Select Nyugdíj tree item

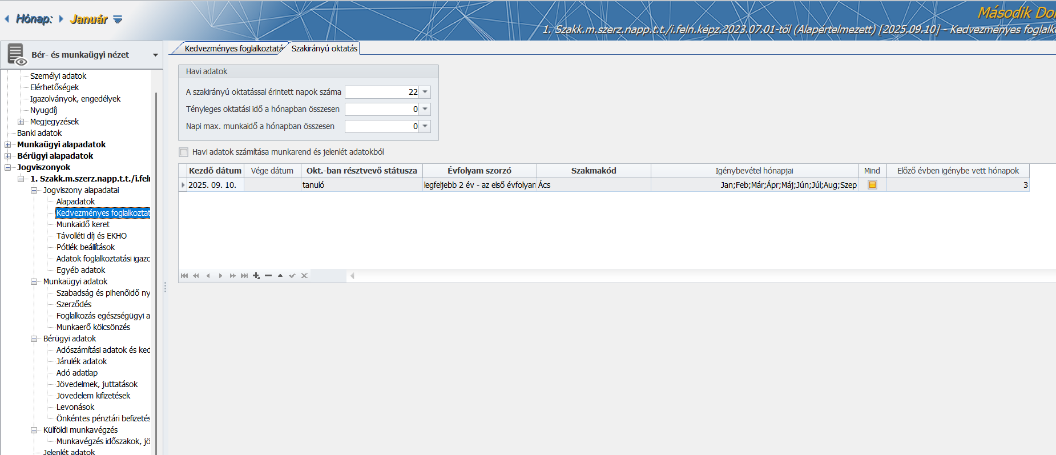pyautogui.click(x=43, y=110)
